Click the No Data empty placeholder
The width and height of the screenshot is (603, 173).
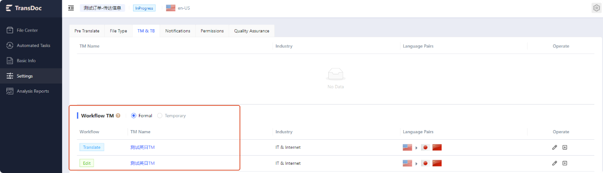[336, 79]
